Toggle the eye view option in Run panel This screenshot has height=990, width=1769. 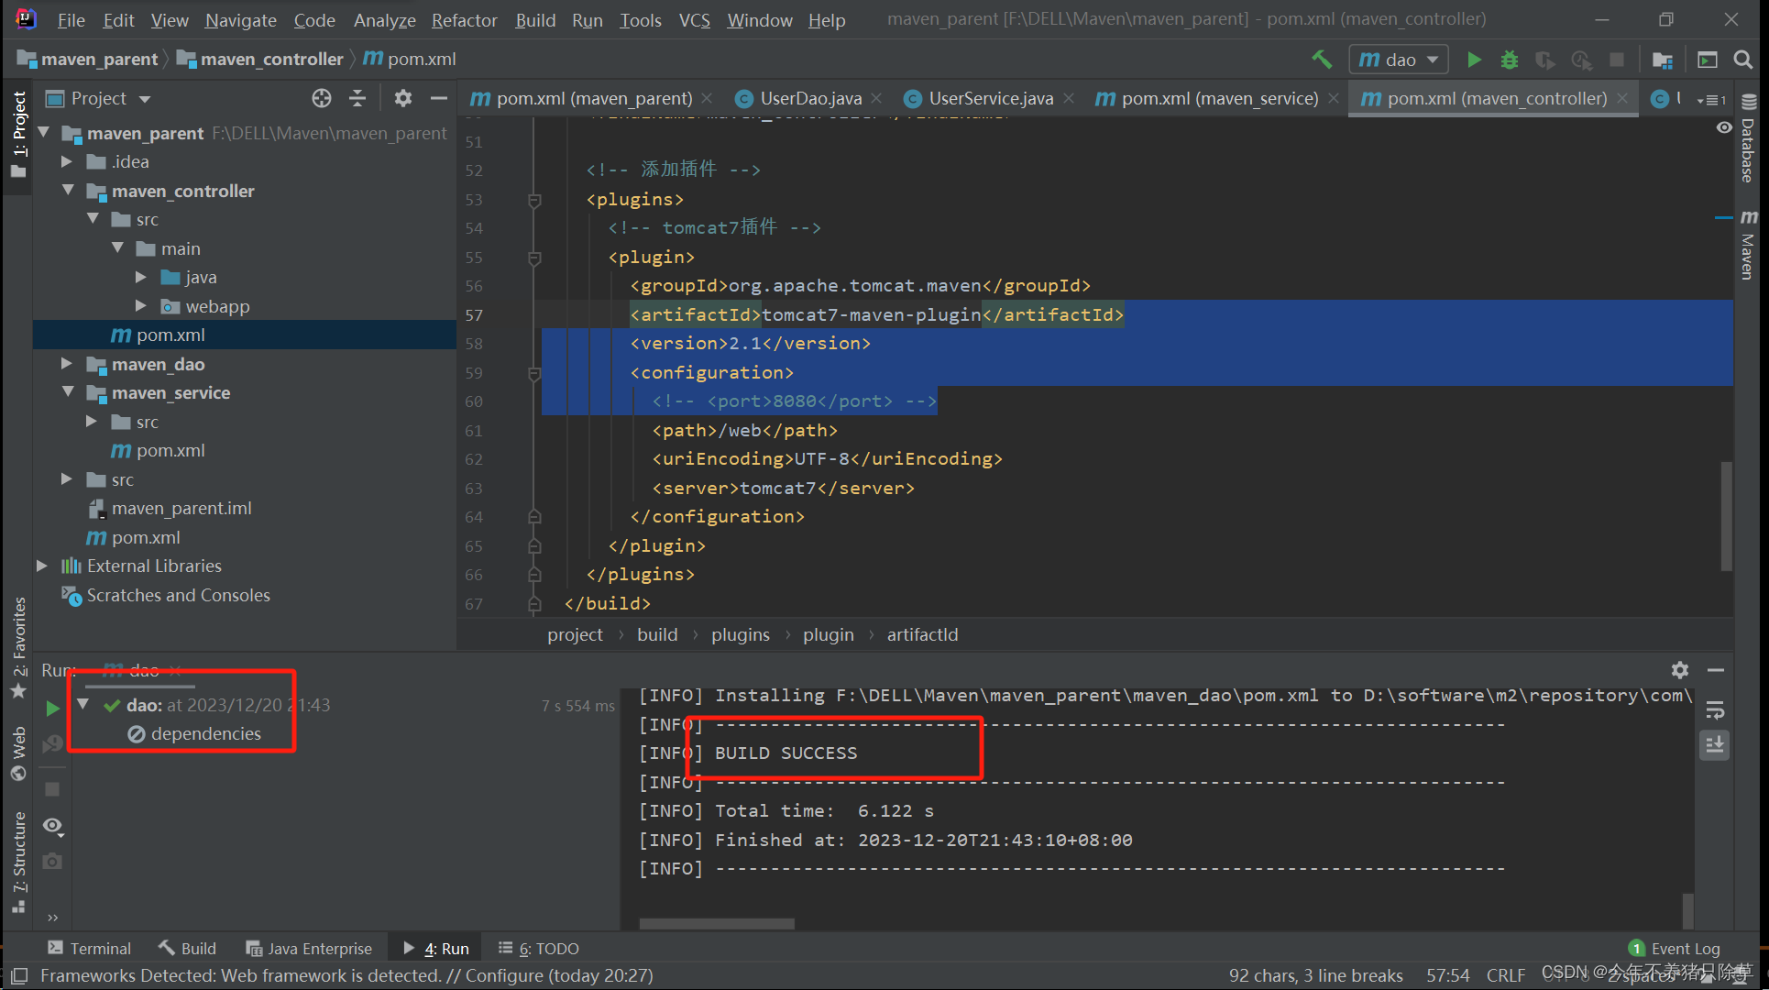click(x=52, y=825)
